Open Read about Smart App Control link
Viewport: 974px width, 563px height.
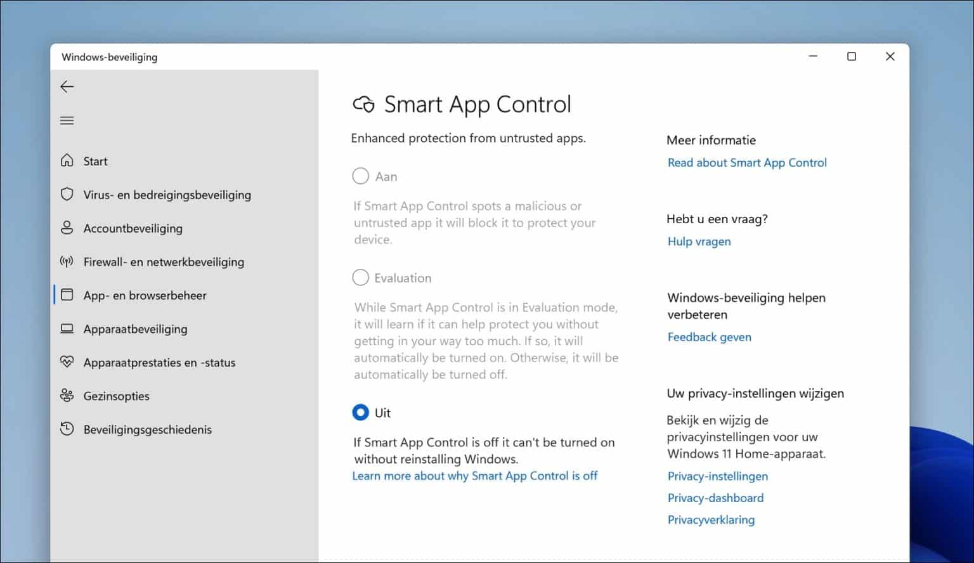pyautogui.click(x=746, y=162)
